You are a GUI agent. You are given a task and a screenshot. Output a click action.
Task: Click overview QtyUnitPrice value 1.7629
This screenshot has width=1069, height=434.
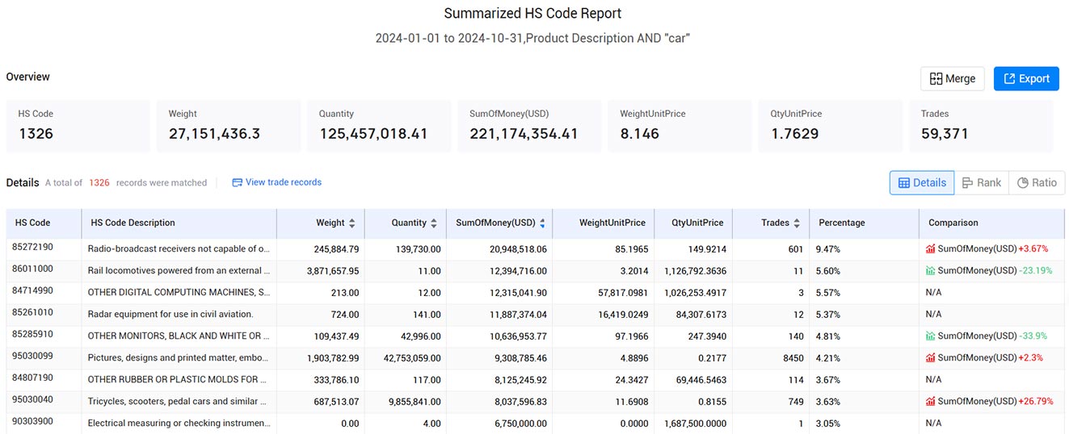[794, 134]
